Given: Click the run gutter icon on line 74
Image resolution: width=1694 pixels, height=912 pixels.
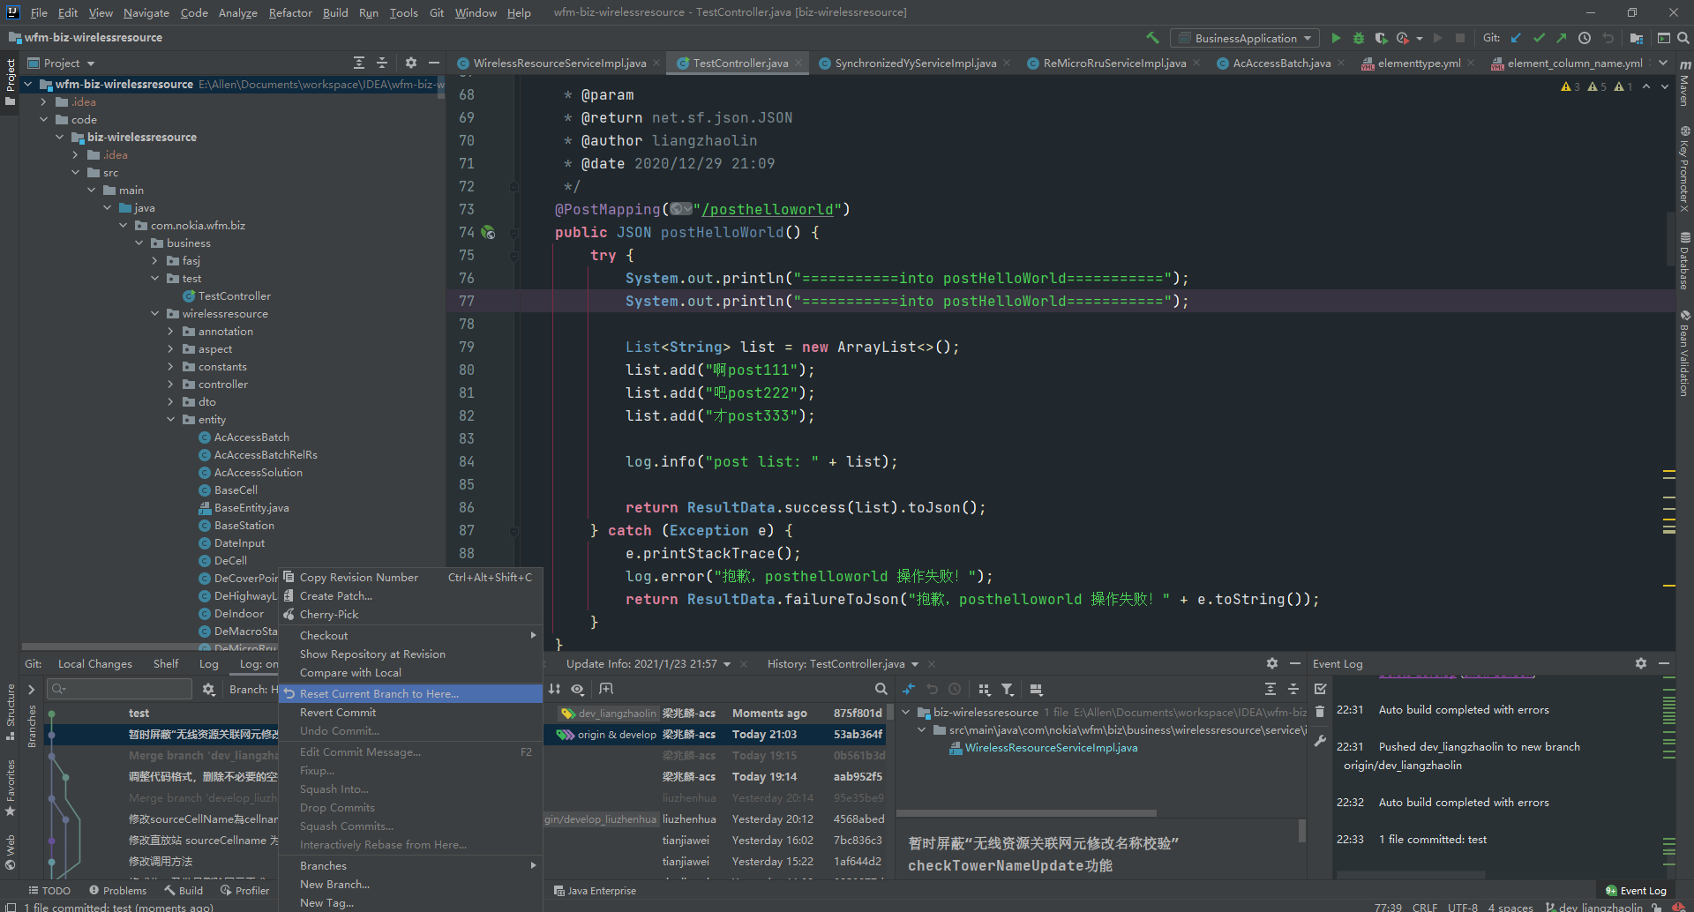Looking at the screenshot, I should (488, 233).
